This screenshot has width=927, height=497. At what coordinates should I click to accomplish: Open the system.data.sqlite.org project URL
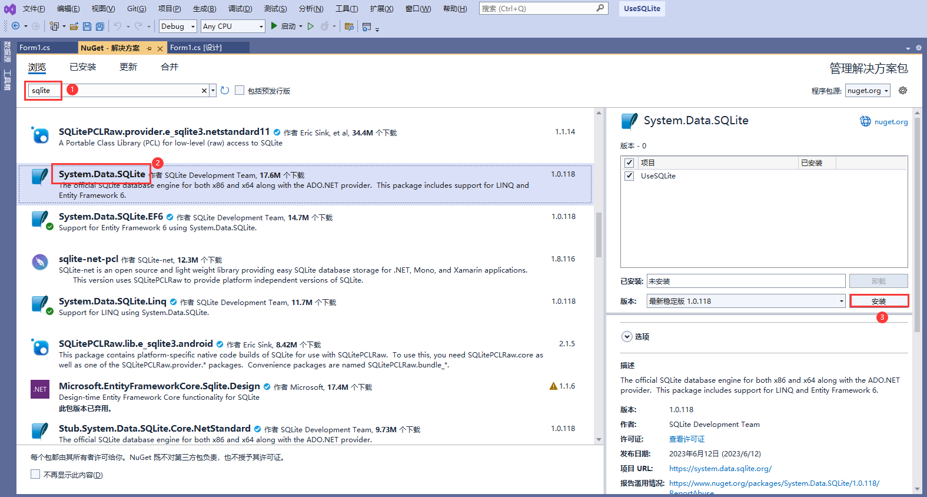tap(720, 469)
